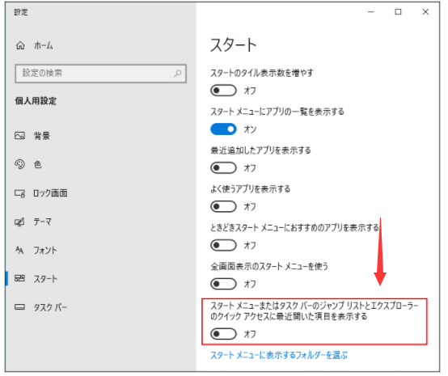Toggle the recently opened items jump list switch

[223, 334]
